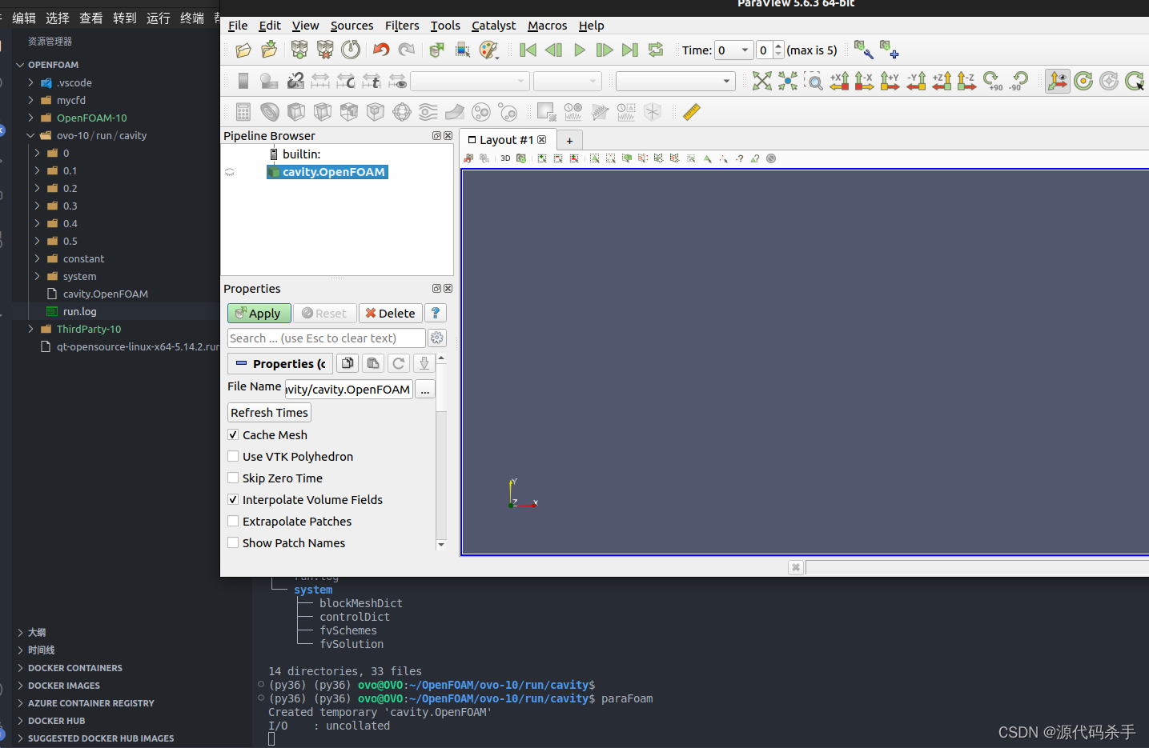Viewport: 1149px width, 748px height.
Task: Click the Refresh Times button
Action: tap(269, 413)
